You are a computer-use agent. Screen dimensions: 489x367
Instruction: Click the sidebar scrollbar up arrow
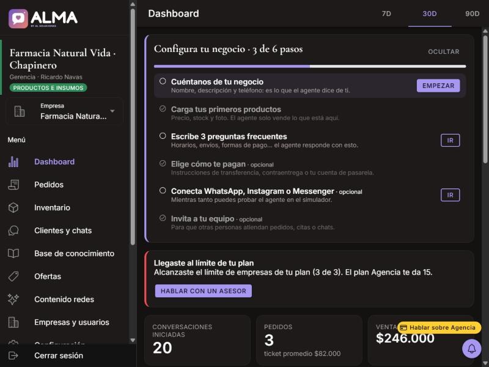pos(133,4)
